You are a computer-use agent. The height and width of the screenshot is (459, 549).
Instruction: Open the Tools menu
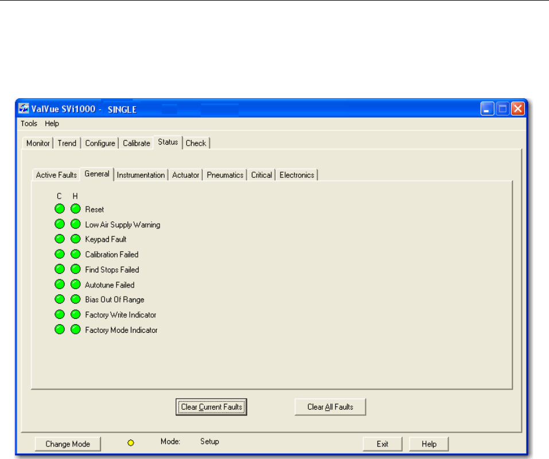pos(29,123)
